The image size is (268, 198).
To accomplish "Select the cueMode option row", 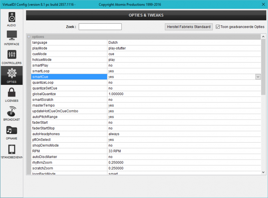I will [x=146, y=54].
